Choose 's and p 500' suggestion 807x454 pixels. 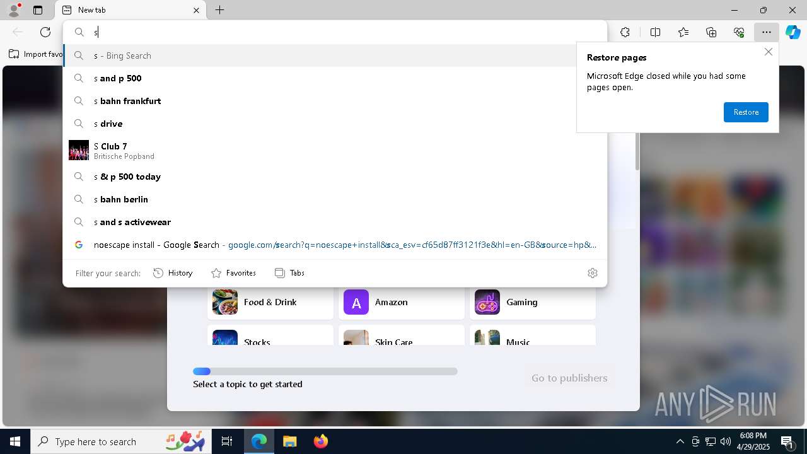[x=335, y=78]
